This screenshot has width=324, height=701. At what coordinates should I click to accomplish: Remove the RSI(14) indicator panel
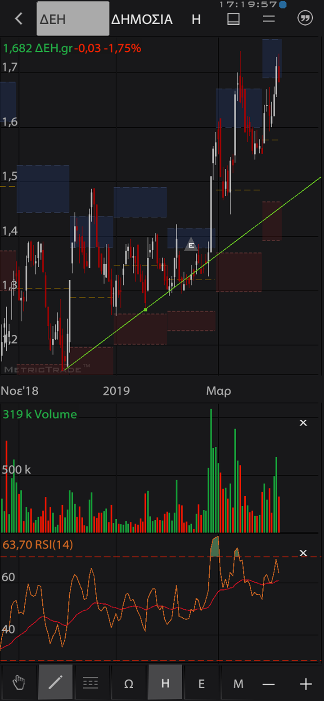(303, 553)
